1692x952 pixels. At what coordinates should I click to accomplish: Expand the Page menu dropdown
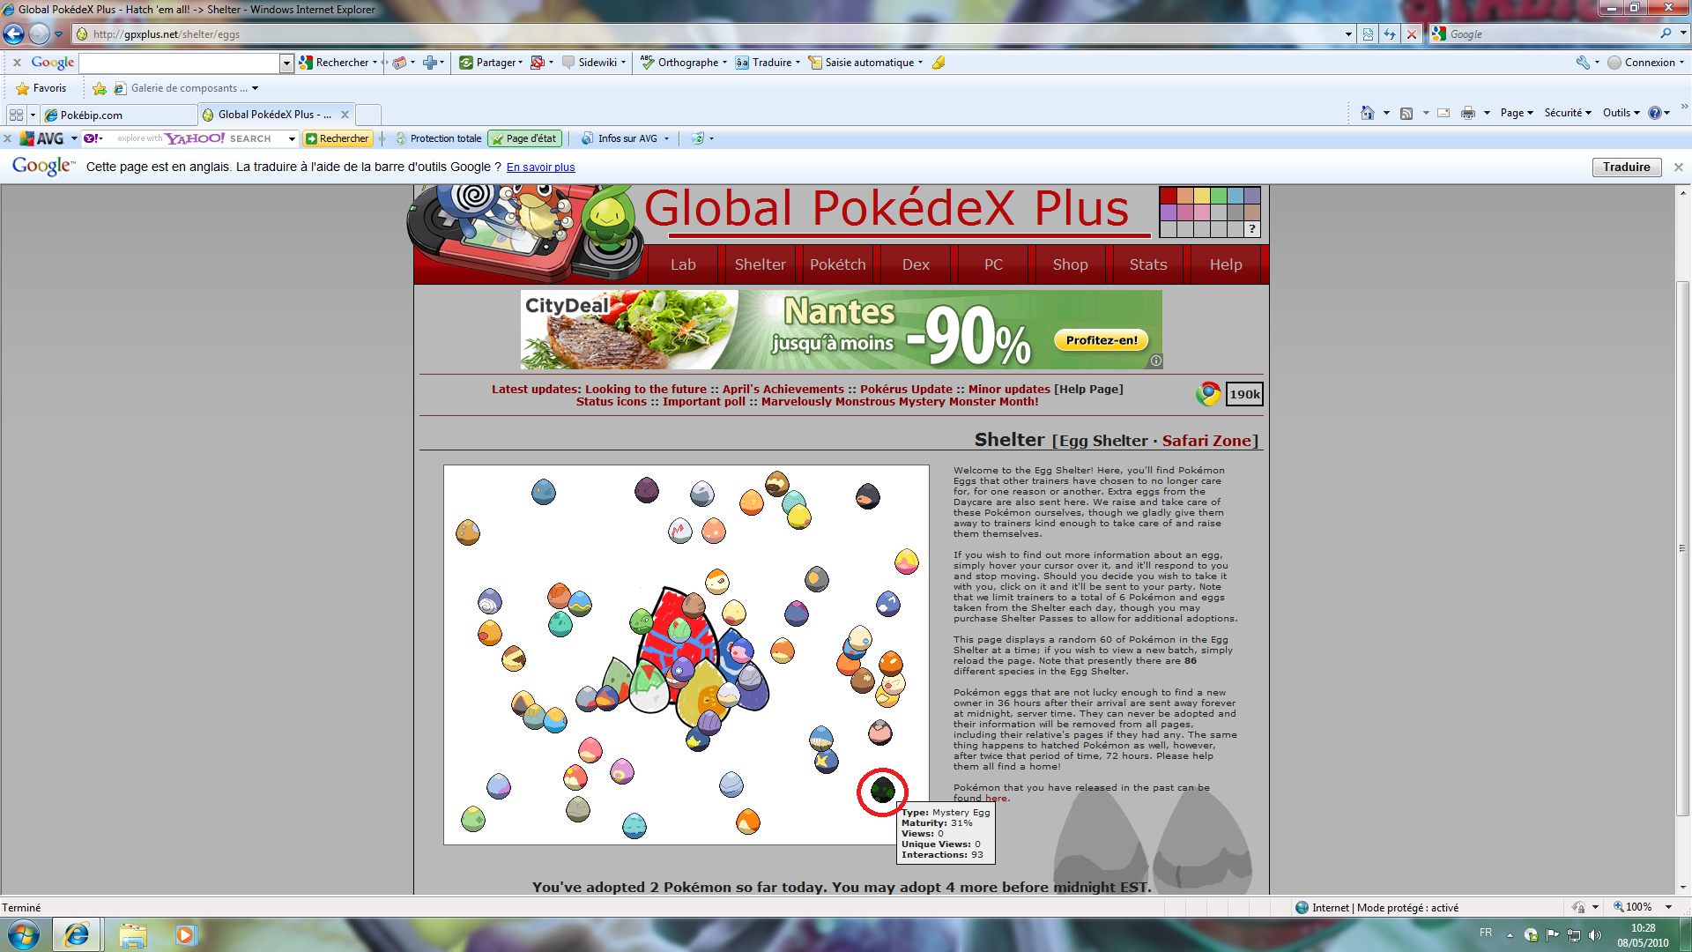(1518, 113)
